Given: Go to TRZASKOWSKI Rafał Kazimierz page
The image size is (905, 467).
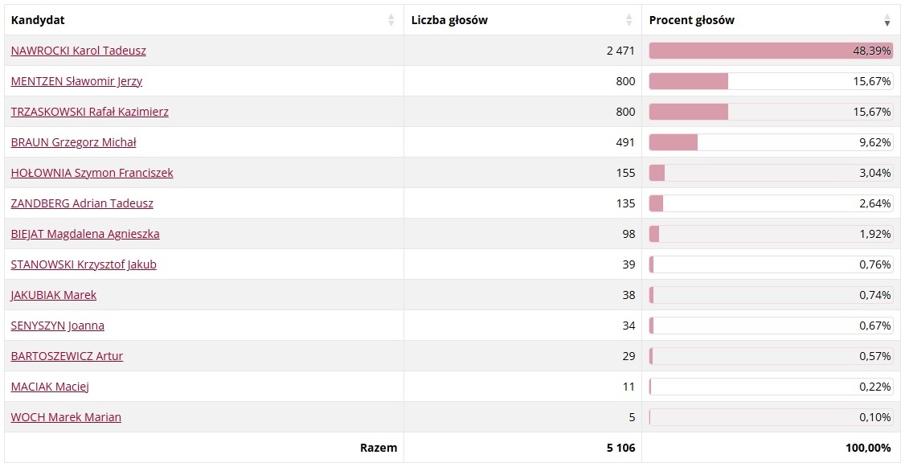Looking at the screenshot, I should [90, 112].
